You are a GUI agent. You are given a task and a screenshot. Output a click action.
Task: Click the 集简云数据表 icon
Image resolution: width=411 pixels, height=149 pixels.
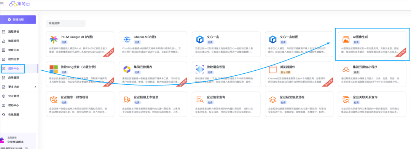click(x=127, y=70)
